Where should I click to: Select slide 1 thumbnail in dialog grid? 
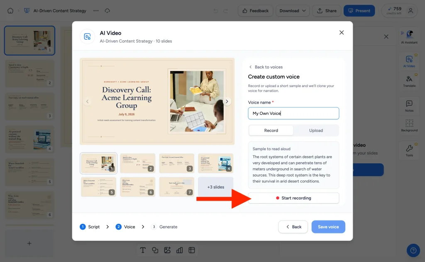[99, 163]
